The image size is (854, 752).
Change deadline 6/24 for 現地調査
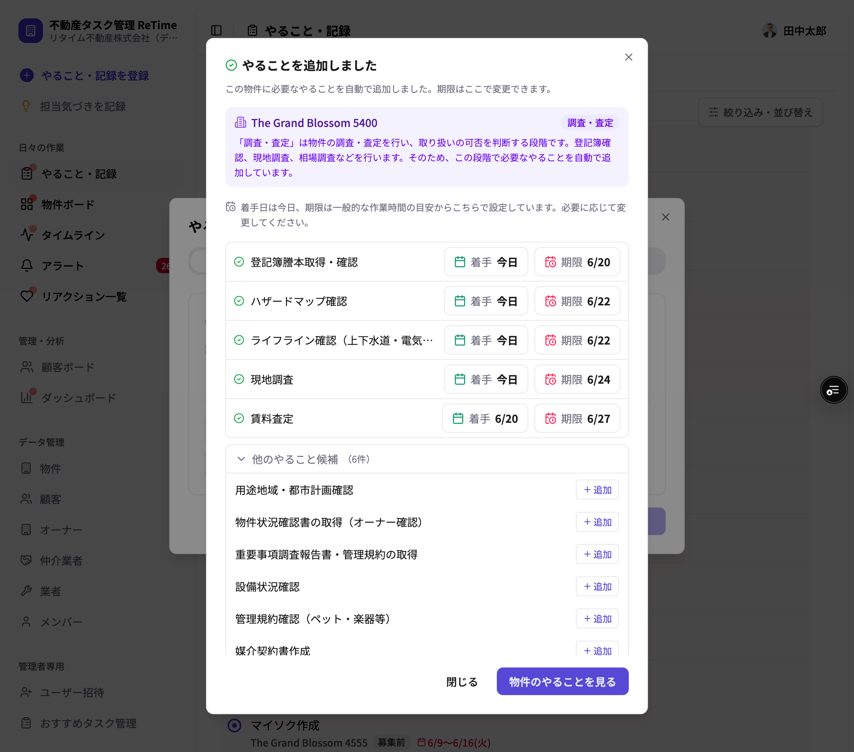click(x=577, y=379)
